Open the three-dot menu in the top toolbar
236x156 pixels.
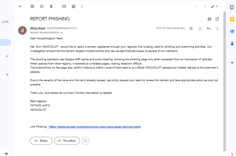tap(82, 6)
